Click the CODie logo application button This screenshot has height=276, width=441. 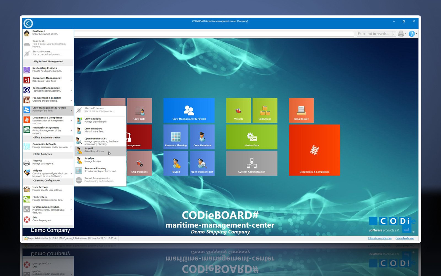point(28,23)
